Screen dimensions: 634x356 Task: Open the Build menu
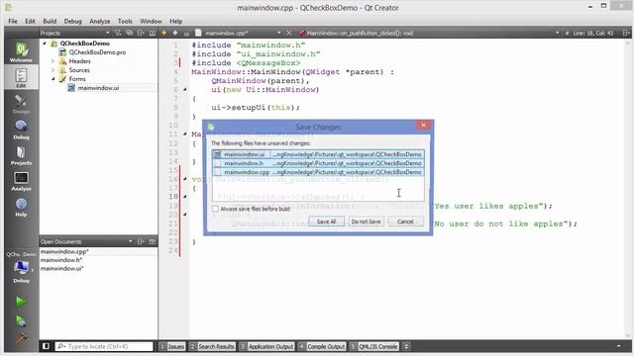(50, 21)
